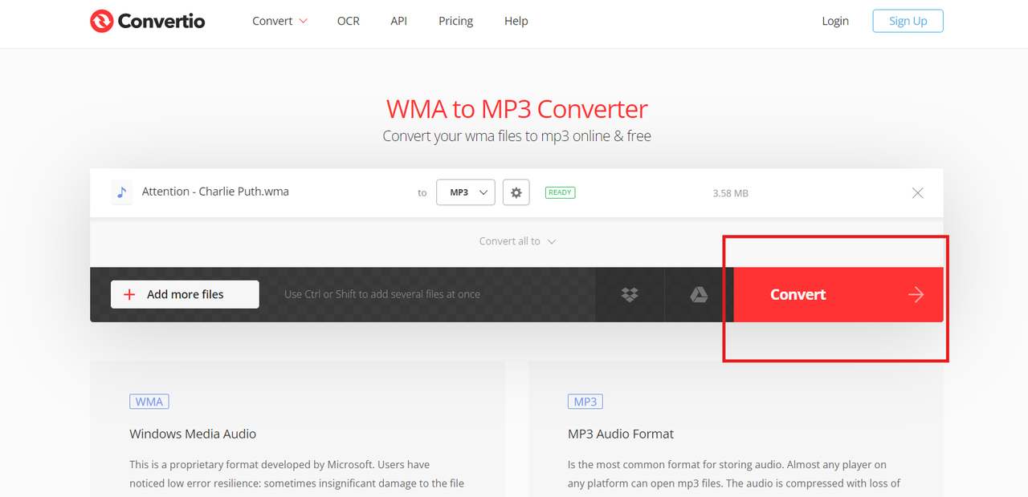Screen dimensions: 1028x497
Task: Click the Login link
Action: [x=835, y=21]
